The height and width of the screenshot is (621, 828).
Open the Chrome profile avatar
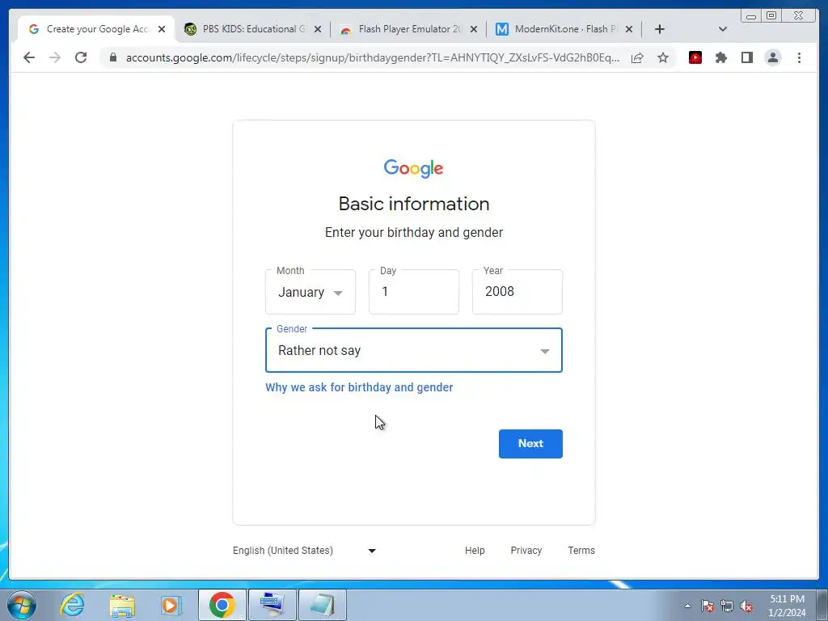pyautogui.click(x=773, y=57)
